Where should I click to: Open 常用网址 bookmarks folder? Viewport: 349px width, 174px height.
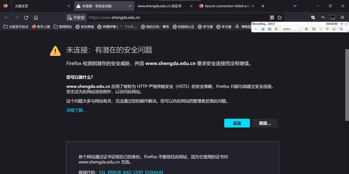click(x=63, y=27)
